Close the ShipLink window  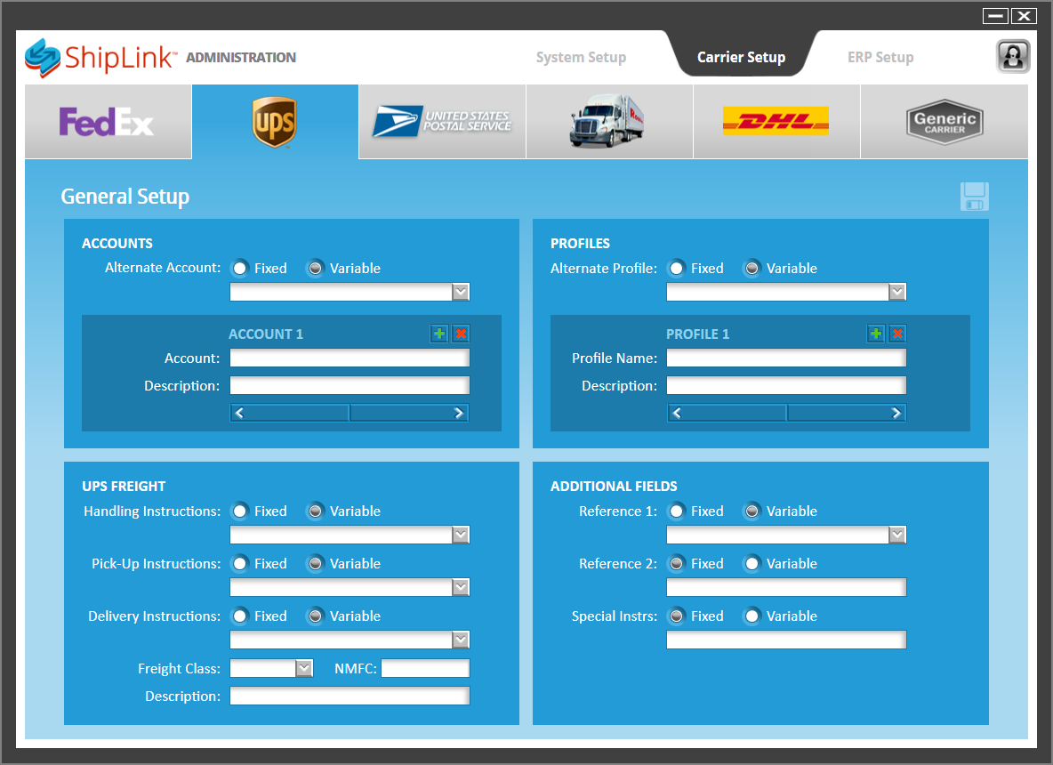[1025, 15]
